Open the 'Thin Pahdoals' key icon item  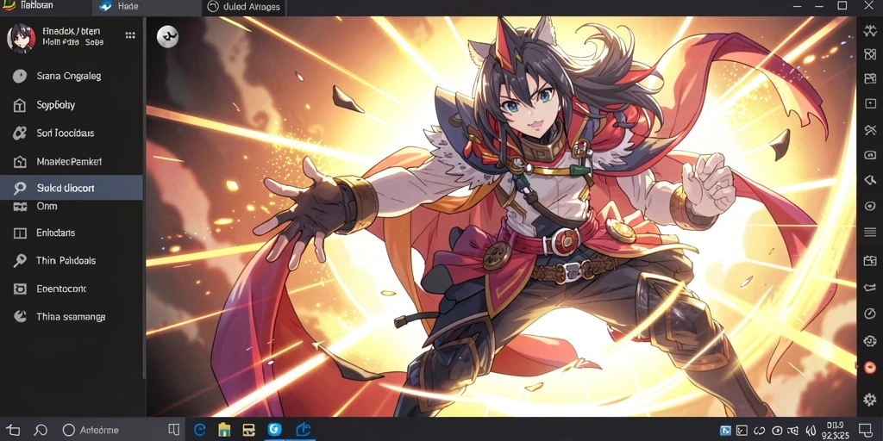pyautogui.click(x=20, y=260)
